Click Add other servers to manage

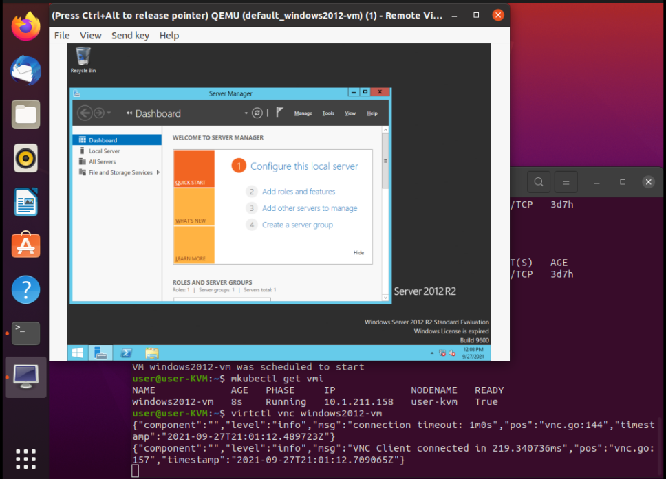pyautogui.click(x=310, y=208)
